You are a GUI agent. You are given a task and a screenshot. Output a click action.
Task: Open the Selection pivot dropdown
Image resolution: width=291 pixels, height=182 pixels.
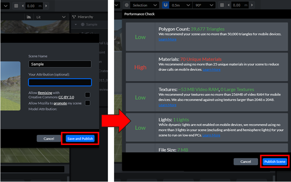(145, 5)
